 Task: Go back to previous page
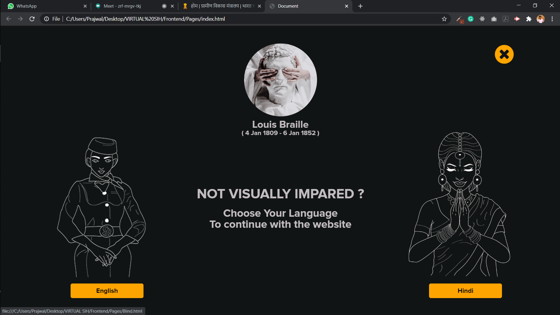pos(8,19)
